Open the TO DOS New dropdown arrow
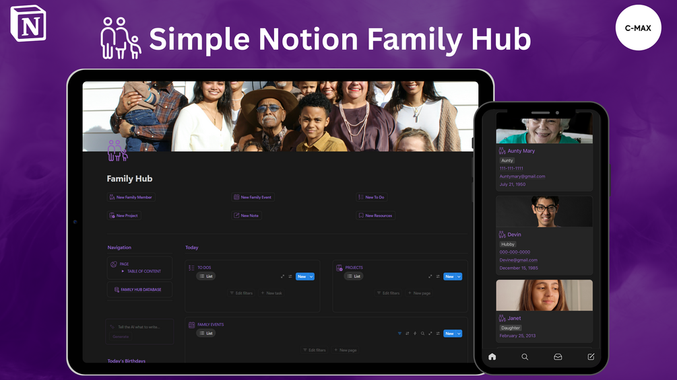The width and height of the screenshot is (677, 380). click(311, 276)
